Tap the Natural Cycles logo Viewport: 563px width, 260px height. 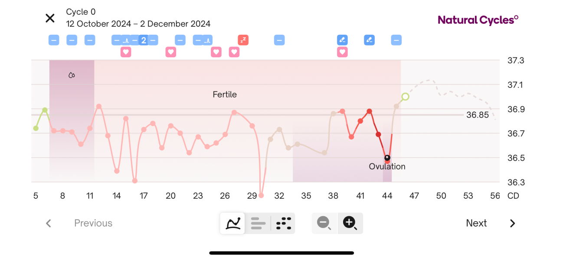click(x=478, y=19)
